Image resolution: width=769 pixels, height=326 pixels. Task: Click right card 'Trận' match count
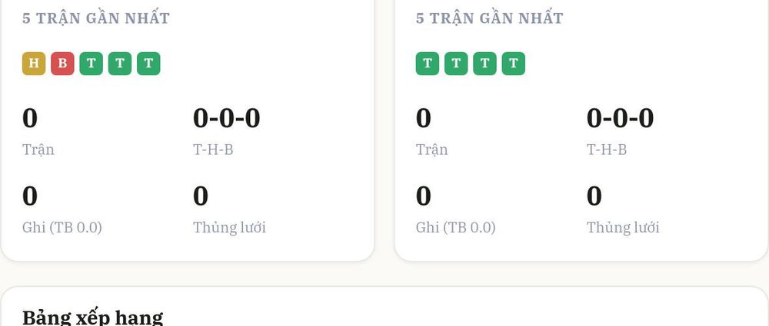(x=431, y=132)
